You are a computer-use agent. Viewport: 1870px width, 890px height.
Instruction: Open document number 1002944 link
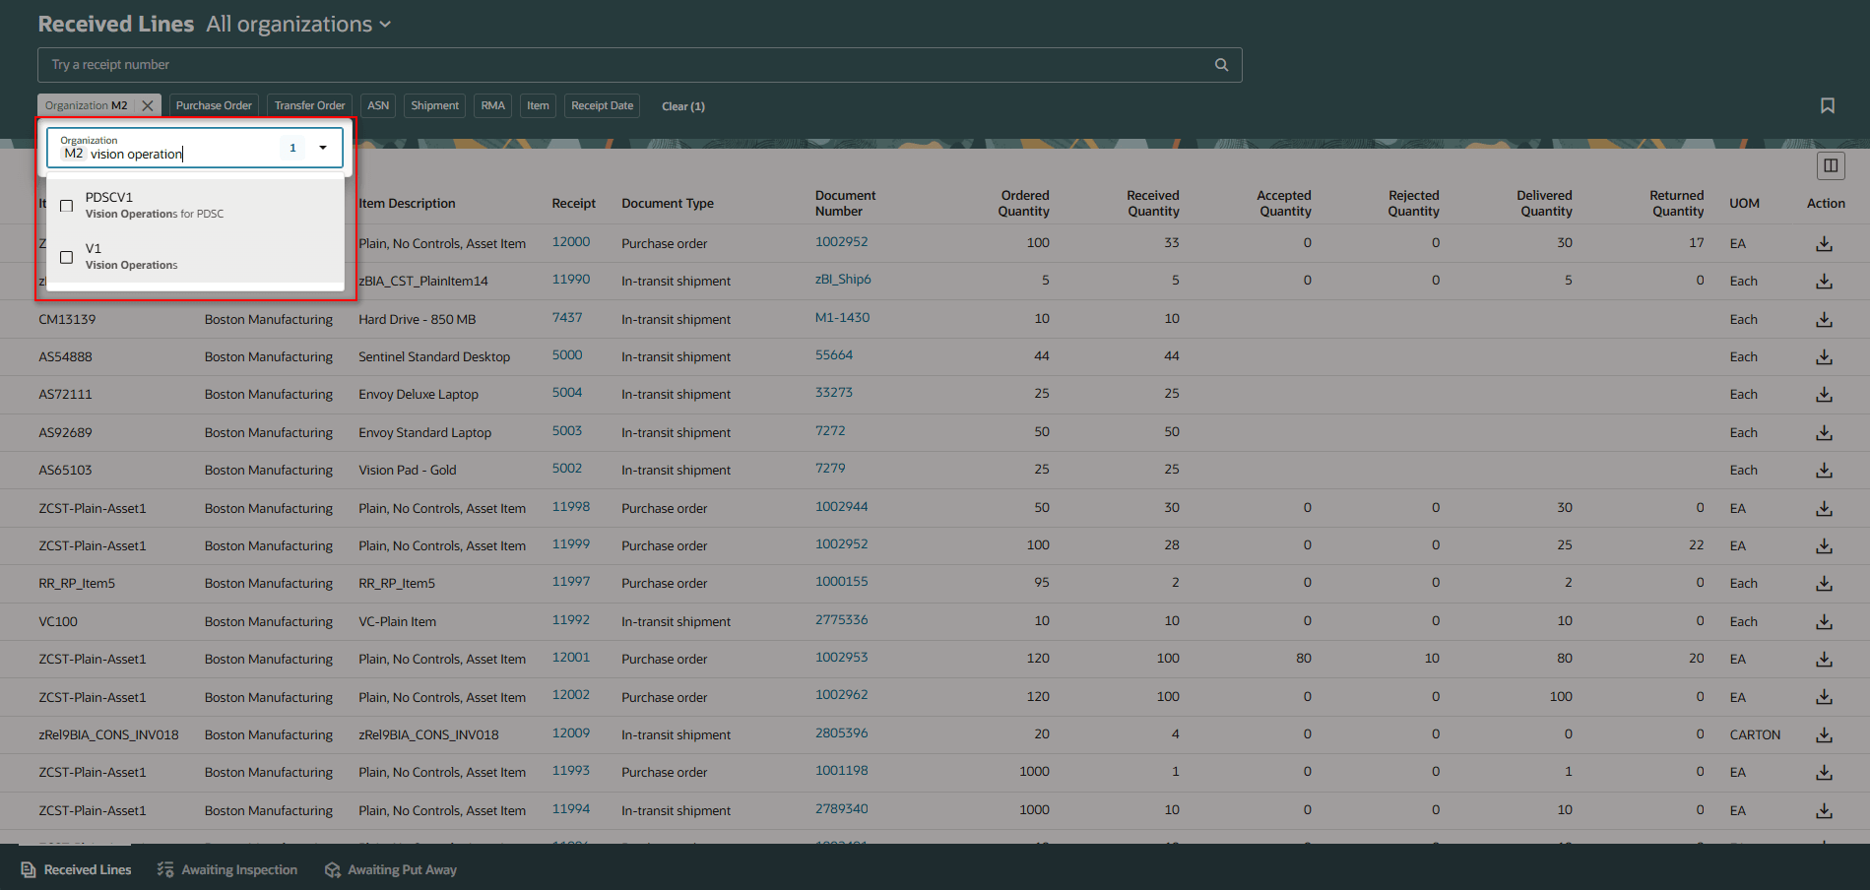coord(841,505)
